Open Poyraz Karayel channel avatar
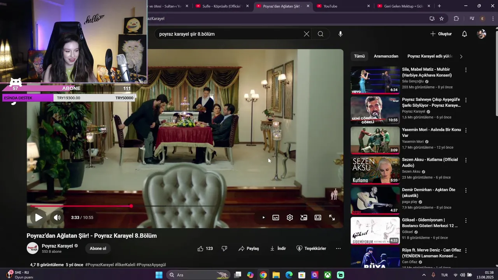The image size is (498, 280). click(32, 248)
